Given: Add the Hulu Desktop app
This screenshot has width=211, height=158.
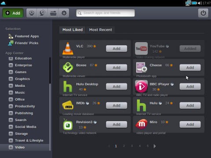Looking at the screenshot, I should [116, 86].
